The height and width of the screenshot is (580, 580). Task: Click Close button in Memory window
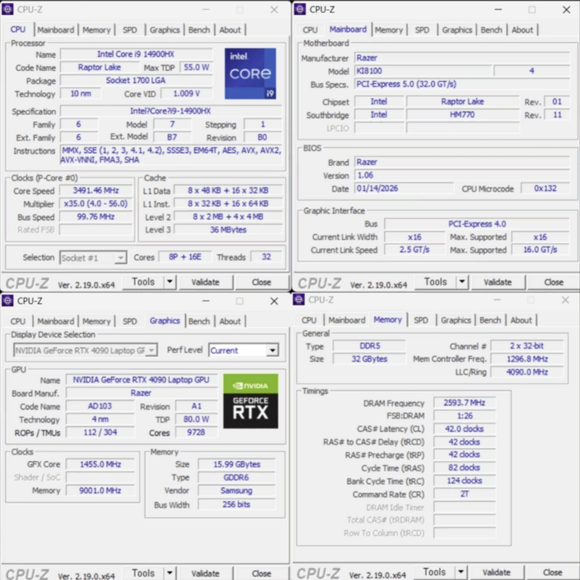(552, 572)
